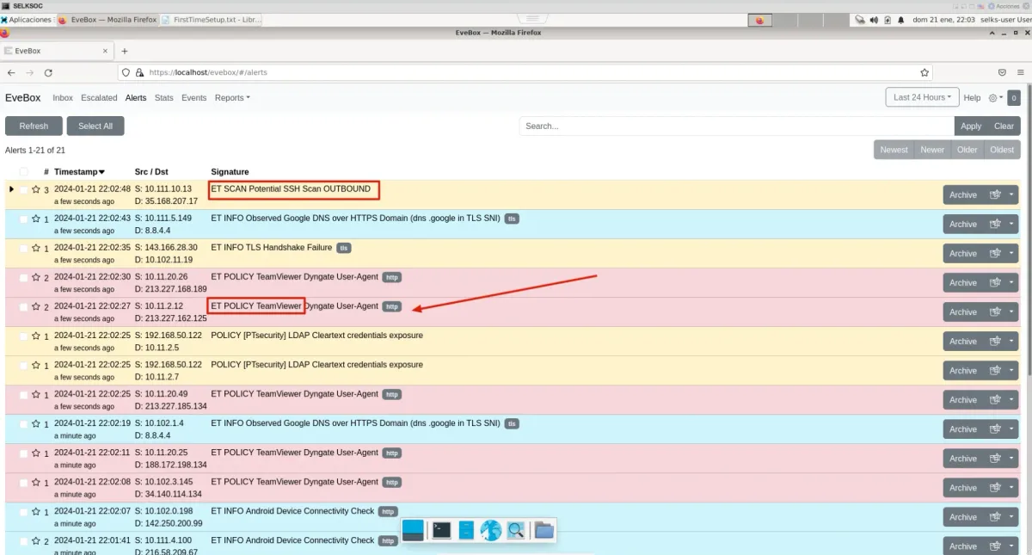This screenshot has width=1032, height=555.
Task: Open the Escalated view
Action: coord(99,98)
